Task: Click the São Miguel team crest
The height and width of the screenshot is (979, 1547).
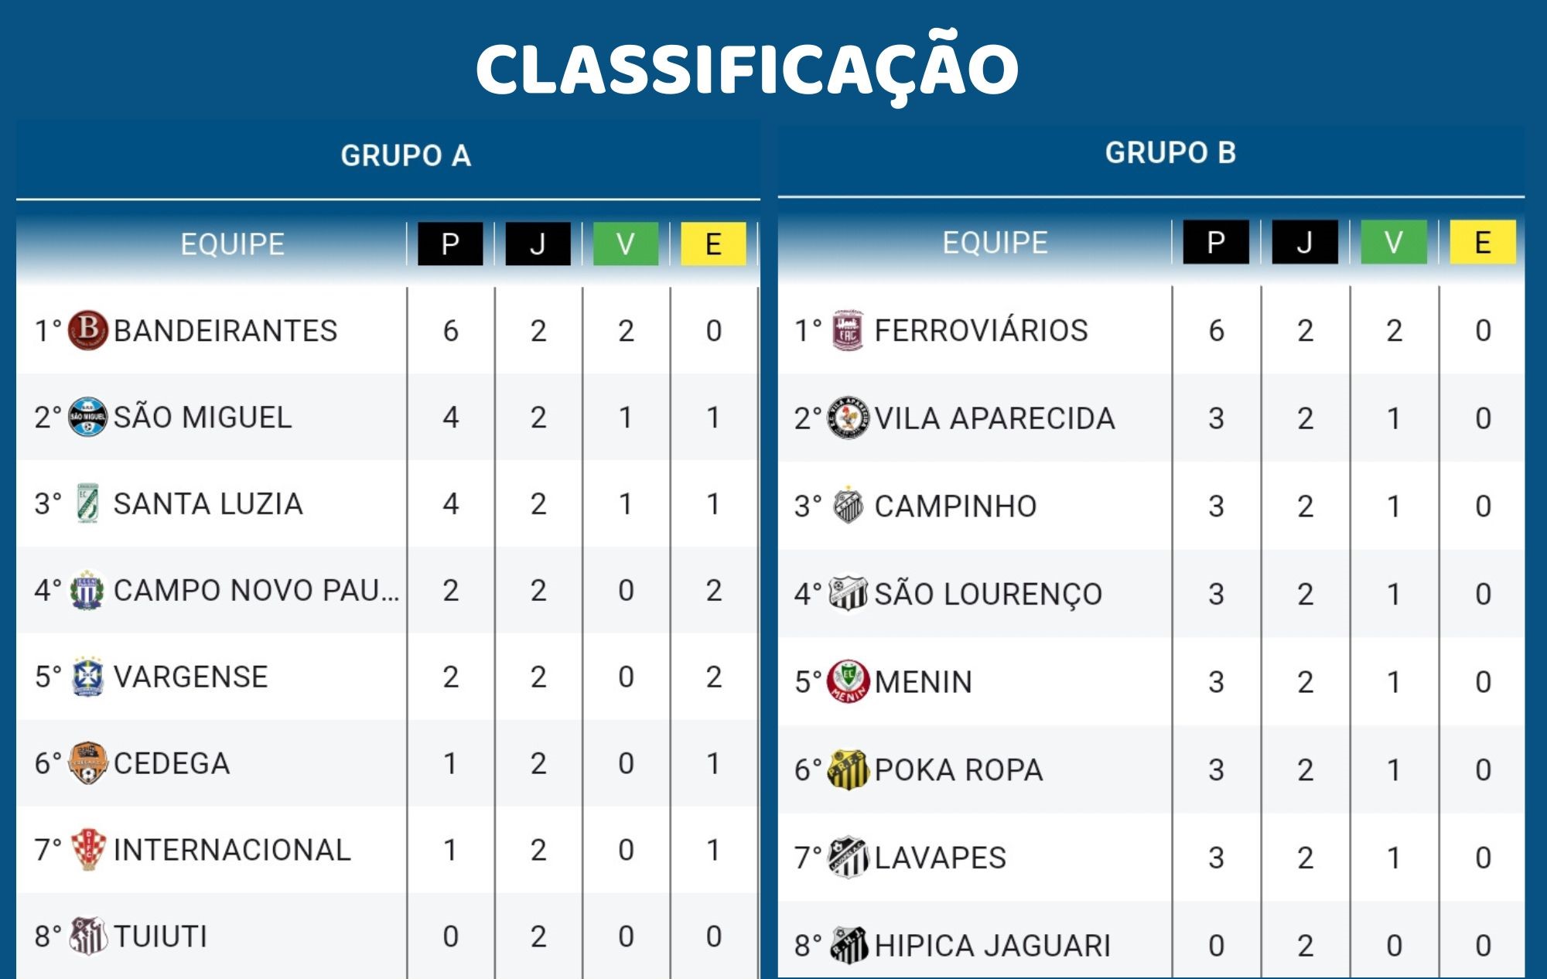Action: point(87,417)
